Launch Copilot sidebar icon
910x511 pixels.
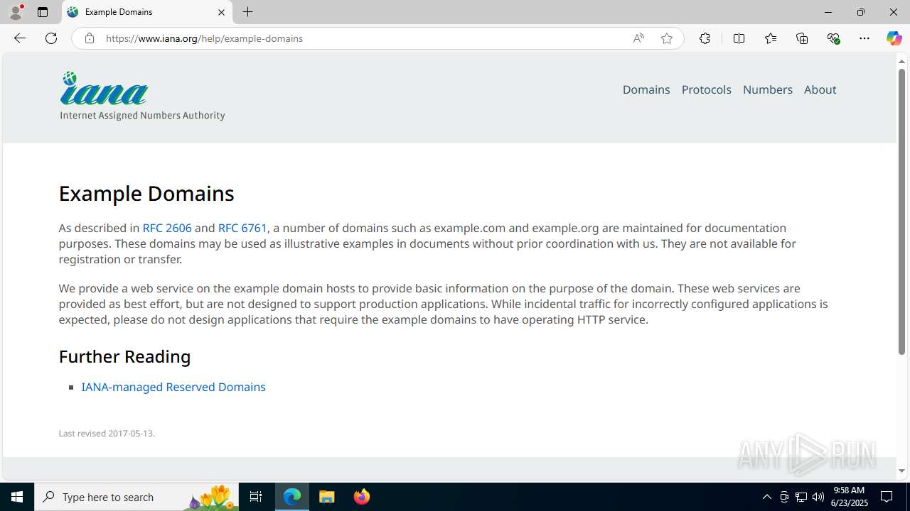point(894,38)
